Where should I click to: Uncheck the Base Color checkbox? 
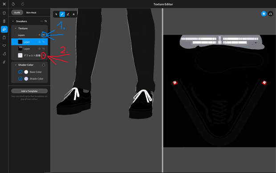(20, 72)
